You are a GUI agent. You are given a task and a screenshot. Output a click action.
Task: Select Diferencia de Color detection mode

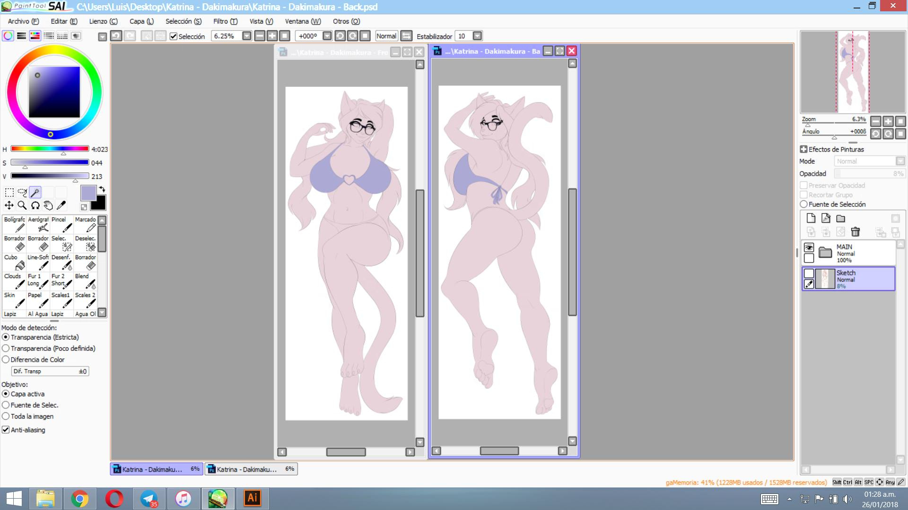(x=6, y=359)
